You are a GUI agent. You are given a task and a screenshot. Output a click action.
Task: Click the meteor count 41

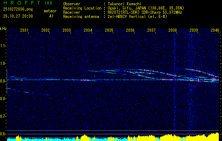51,16
